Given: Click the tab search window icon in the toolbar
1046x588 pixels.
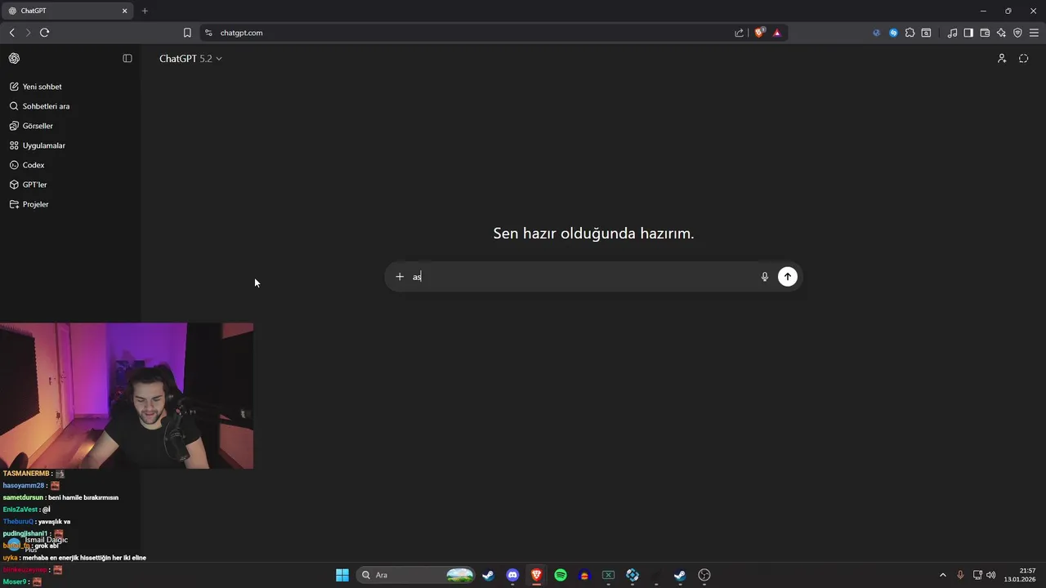Looking at the screenshot, I should pos(926,33).
